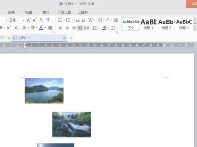
Task: Select the waterfall picture
Action: click(71, 125)
